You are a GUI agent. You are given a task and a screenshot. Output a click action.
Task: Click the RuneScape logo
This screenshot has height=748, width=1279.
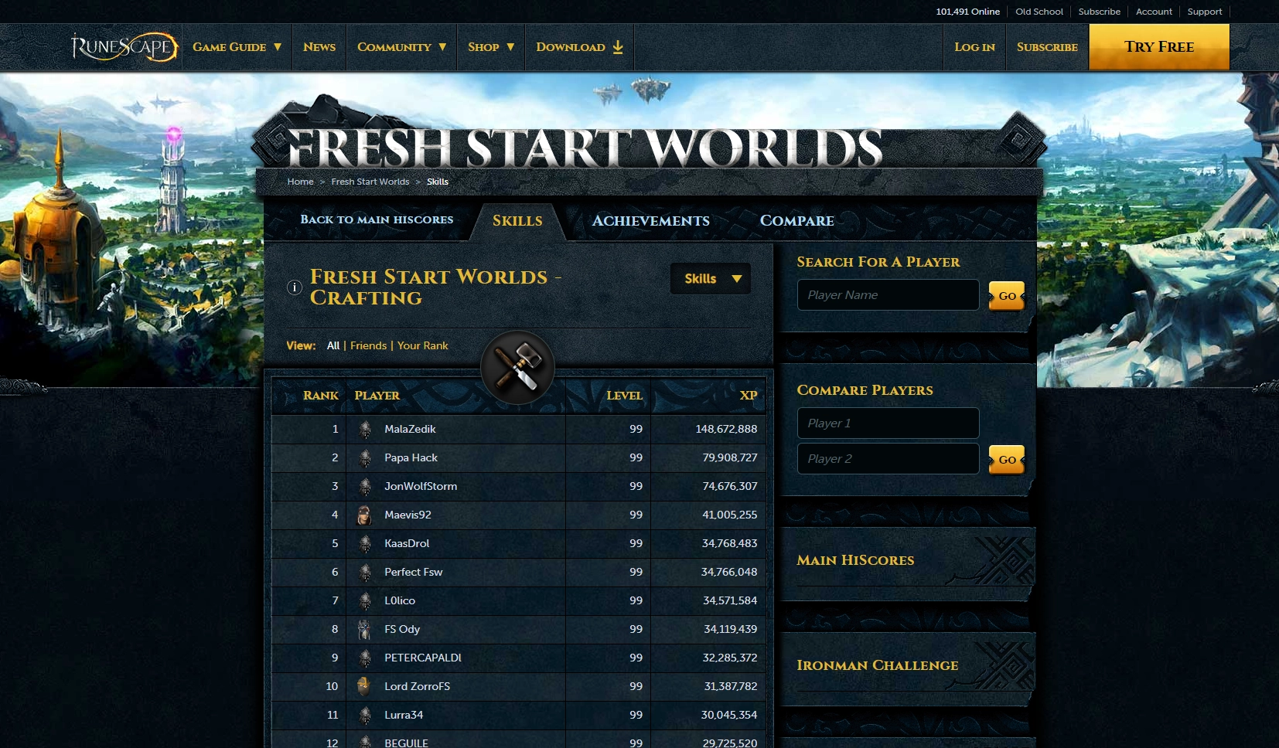click(124, 47)
